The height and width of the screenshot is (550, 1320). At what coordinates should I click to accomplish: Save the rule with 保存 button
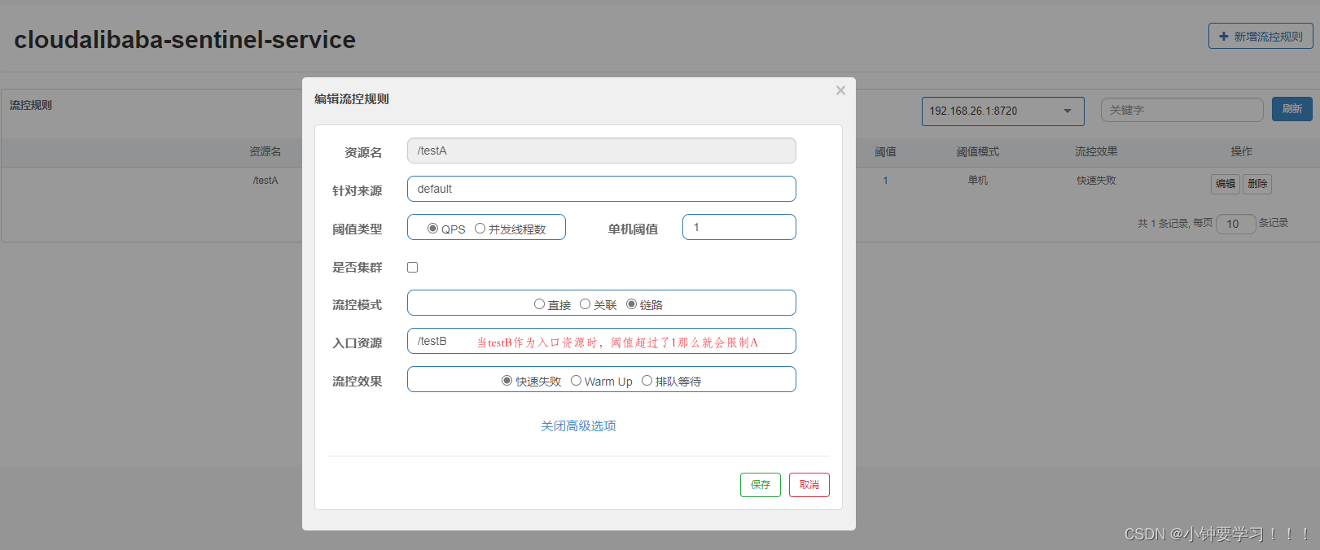point(761,485)
